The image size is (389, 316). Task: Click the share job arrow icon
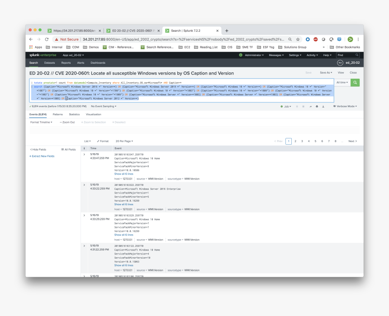point(310,106)
